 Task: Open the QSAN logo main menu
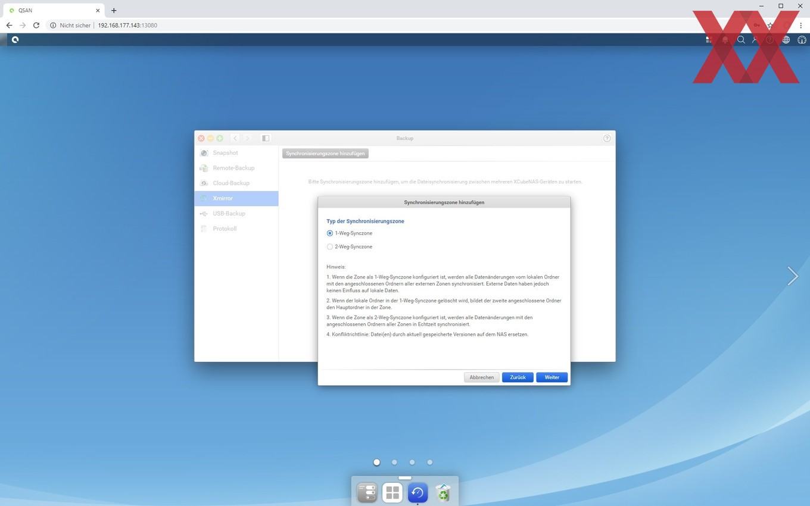pos(15,40)
